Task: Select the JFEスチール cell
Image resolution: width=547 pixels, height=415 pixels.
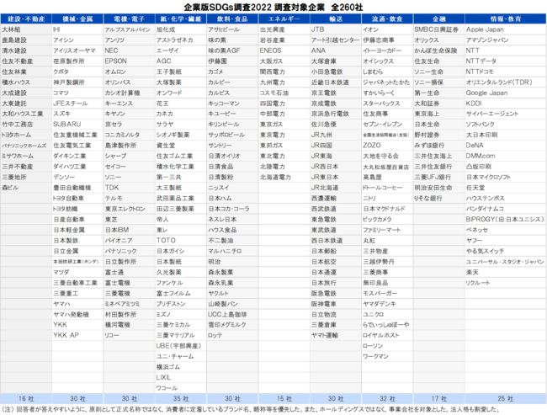Action: [77, 104]
